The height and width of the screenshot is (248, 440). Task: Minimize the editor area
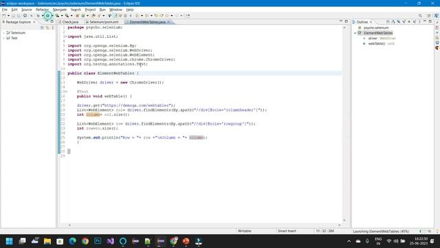point(341,21)
